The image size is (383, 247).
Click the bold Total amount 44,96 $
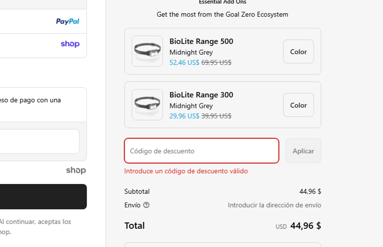(x=305, y=226)
